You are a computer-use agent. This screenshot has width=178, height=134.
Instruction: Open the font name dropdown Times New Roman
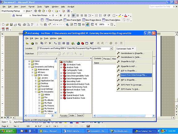[x=50, y=16]
